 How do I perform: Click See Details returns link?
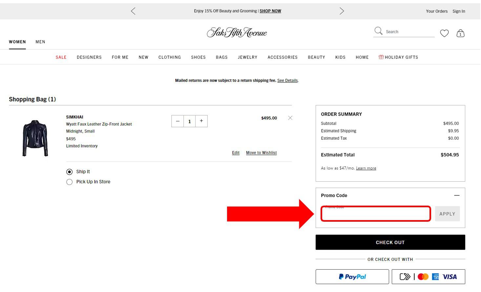click(x=287, y=80)
